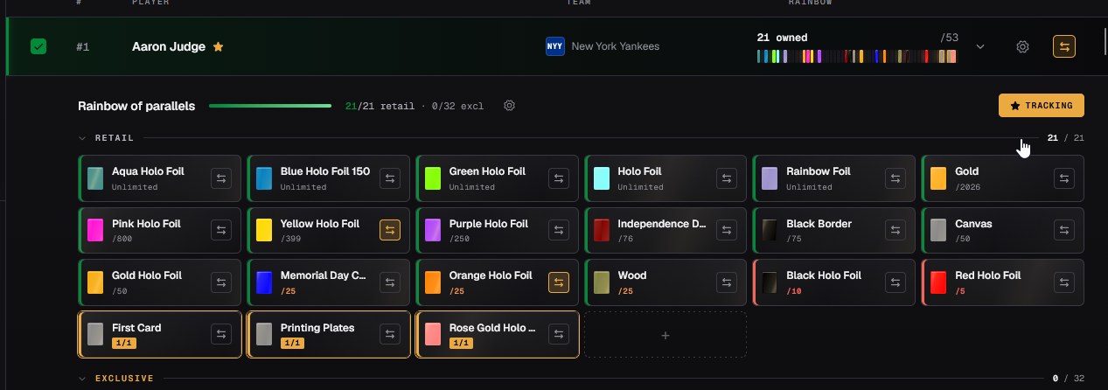The width and height of the screenshot is (1108, 390).
Task: Click swap icon on Purple Holo Foil card
Action: pos(559,230)
